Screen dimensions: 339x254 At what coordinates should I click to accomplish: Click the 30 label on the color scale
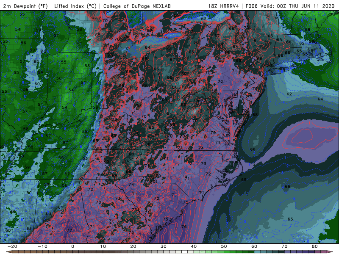(164, 246)
